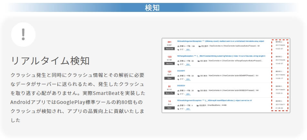
Task: Click affected users icon in NSRangeException row
Action: tap(179, 61)
